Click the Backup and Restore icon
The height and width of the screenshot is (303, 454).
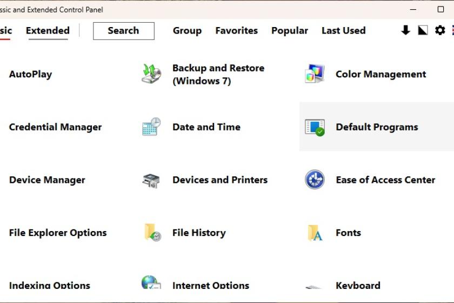pos(151,74)
